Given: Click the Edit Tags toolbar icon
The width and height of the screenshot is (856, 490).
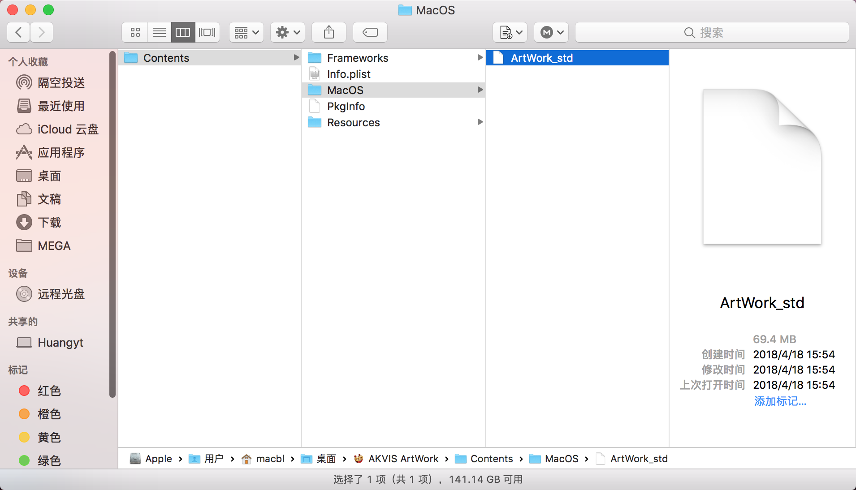Looking at the screenshot, I should (x=370, y=32).
